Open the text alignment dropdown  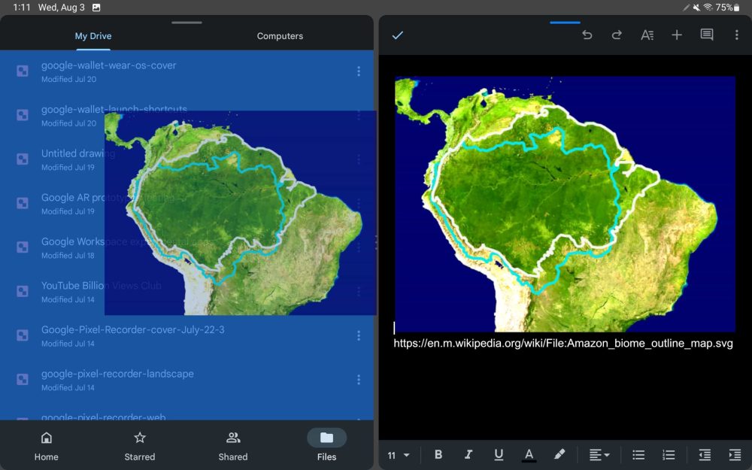599,455
